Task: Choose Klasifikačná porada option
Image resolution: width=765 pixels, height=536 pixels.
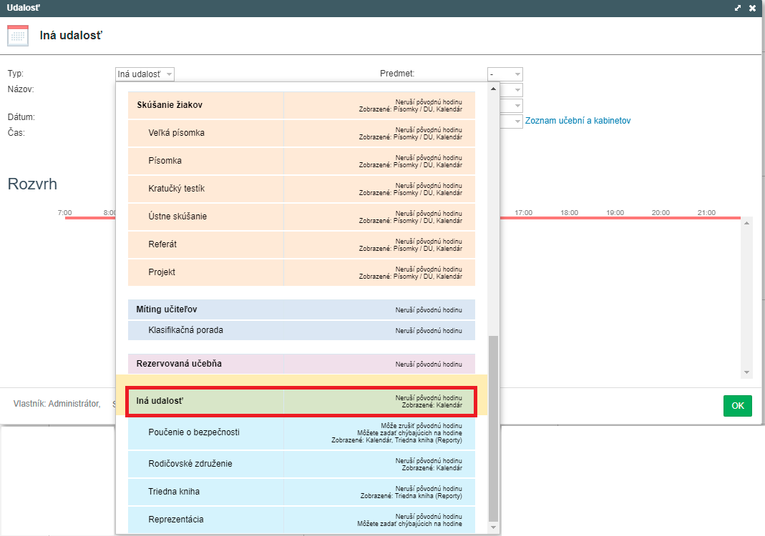Action: point(301,330)
